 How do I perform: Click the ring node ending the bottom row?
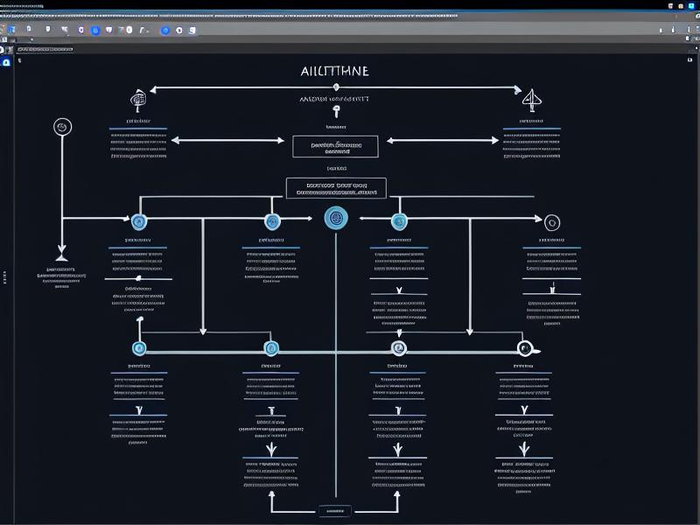(x=525, y=348)
